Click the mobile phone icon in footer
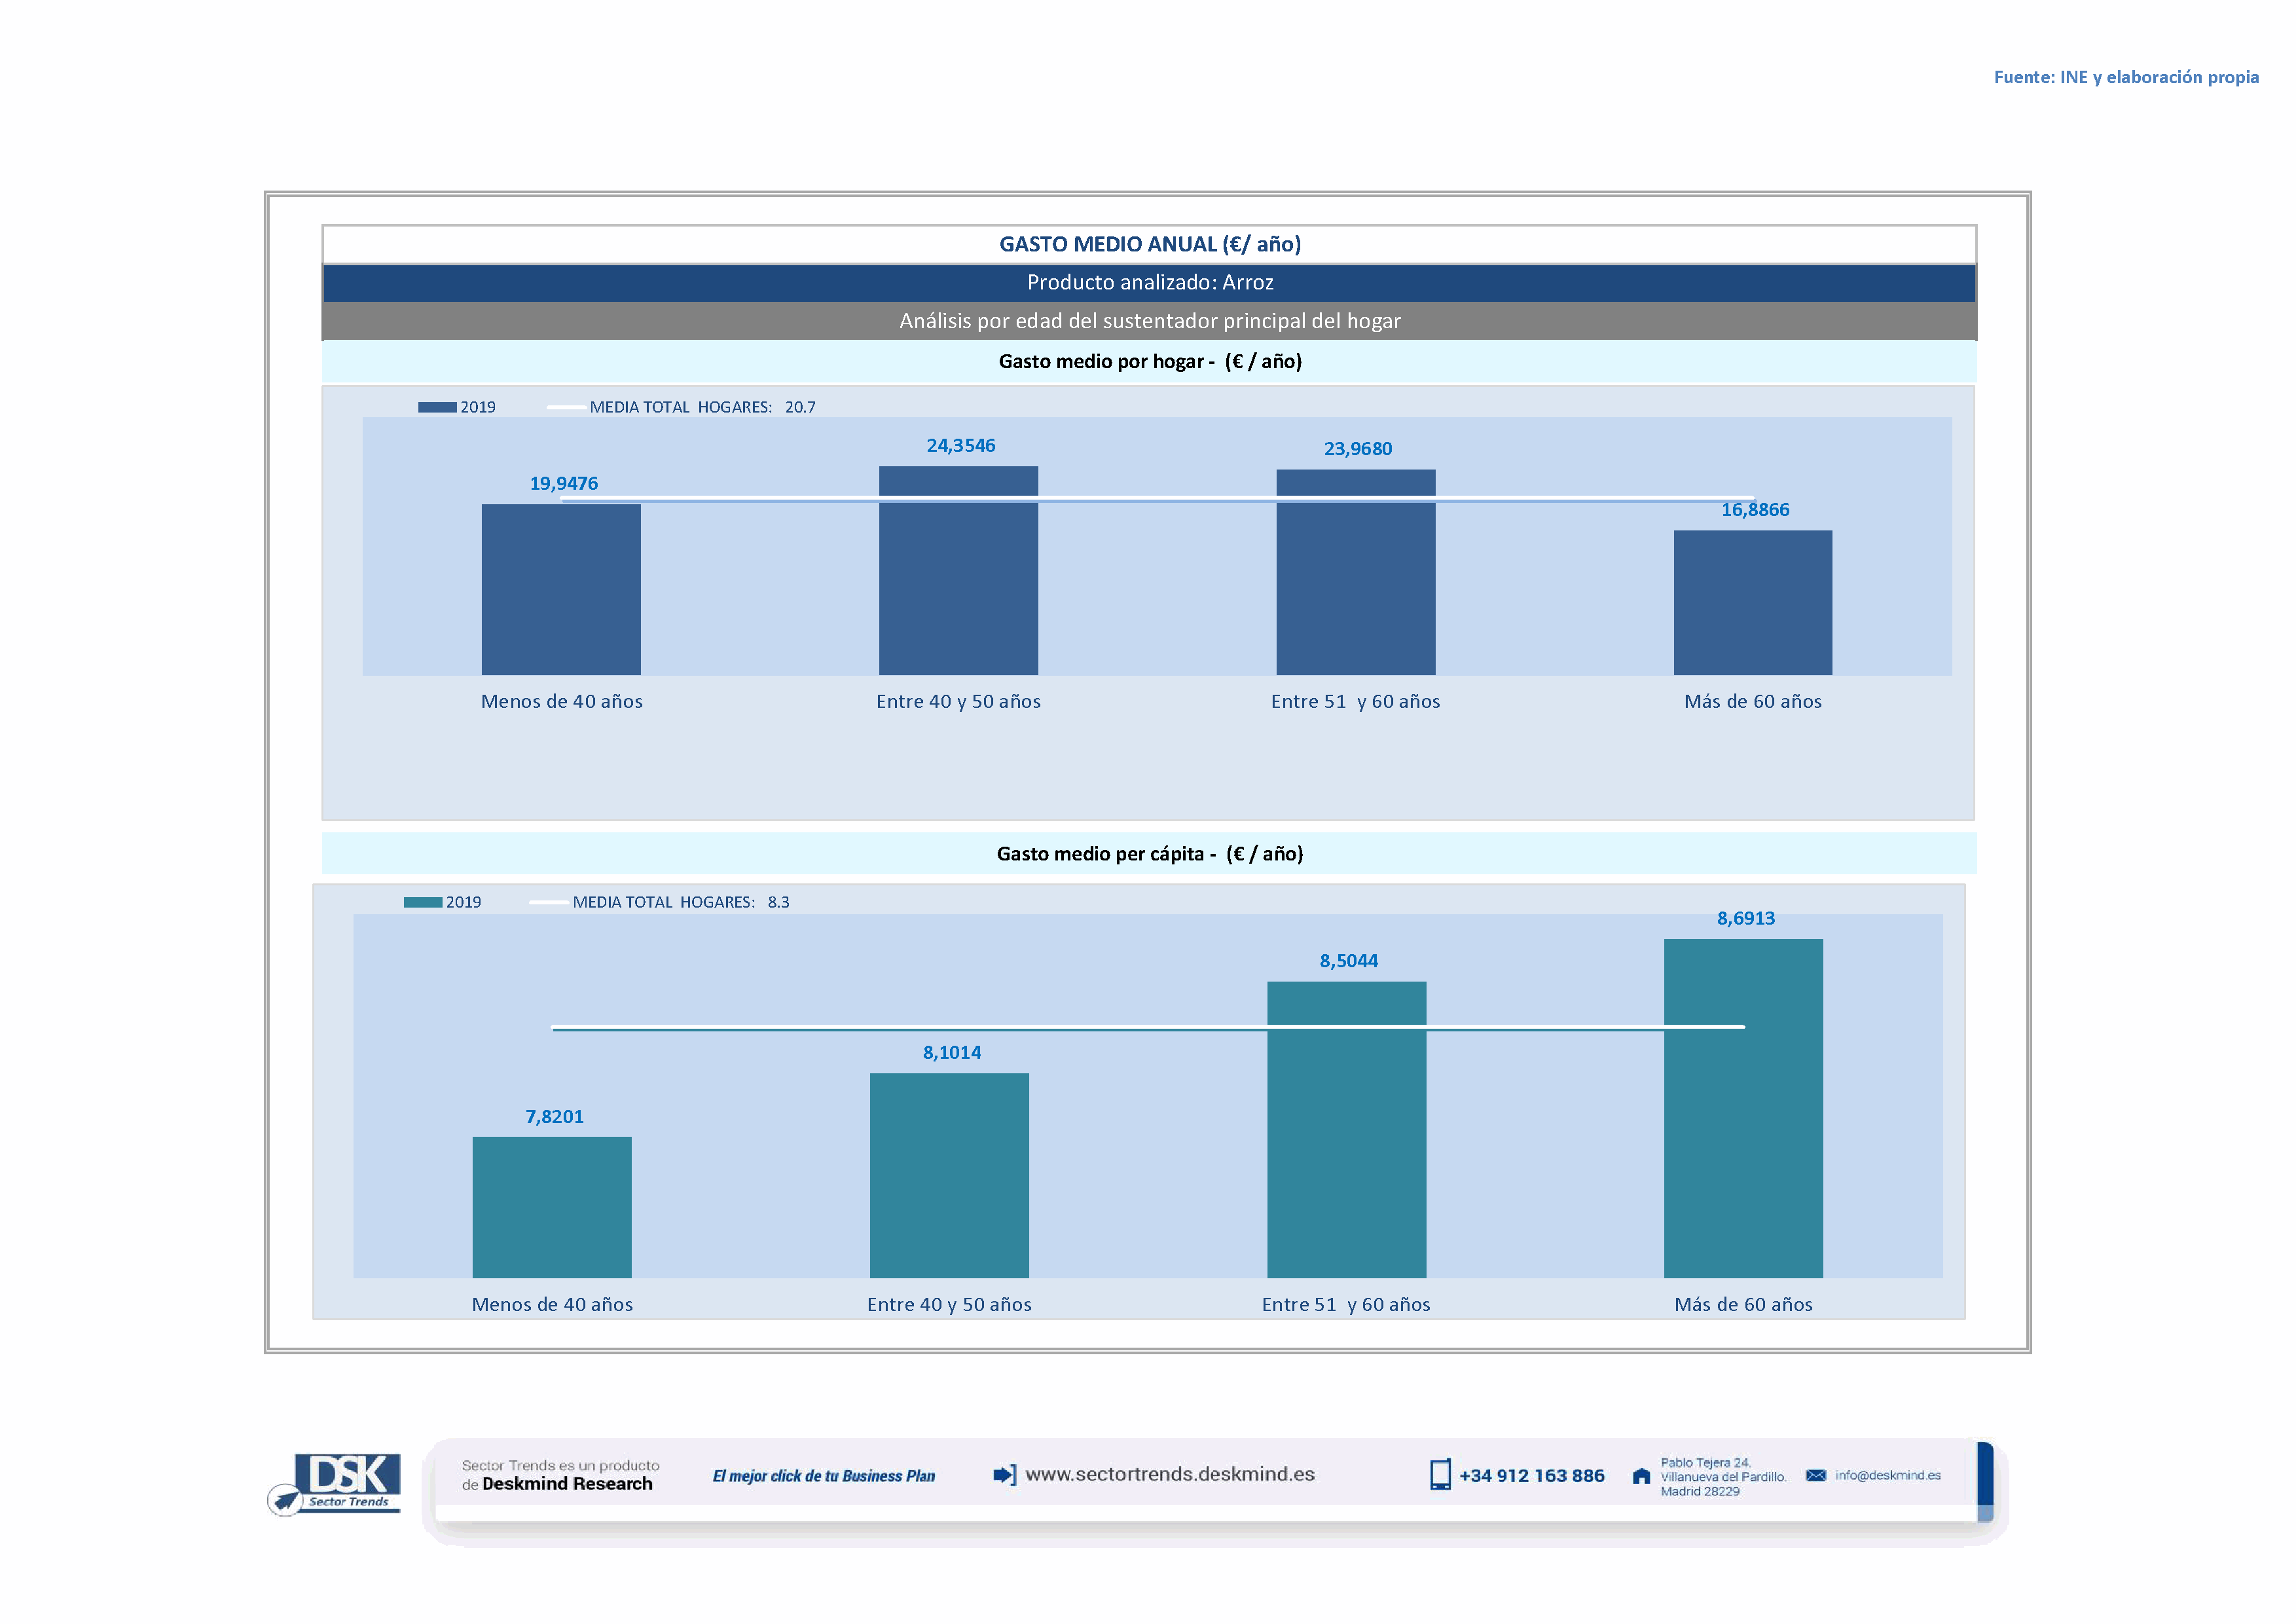2296x1624 pixels. [1440, 1475]
